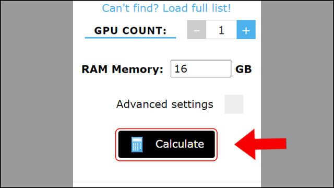
Task: Click the blue underline beneath GPU COUNT
Action: (x=130, y=38)
